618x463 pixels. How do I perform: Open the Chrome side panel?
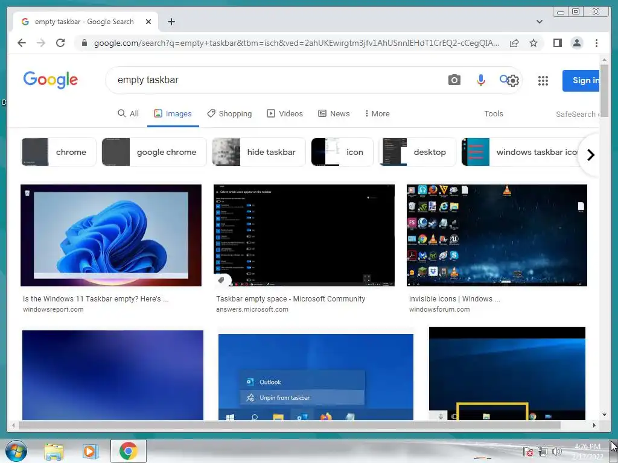557,43
